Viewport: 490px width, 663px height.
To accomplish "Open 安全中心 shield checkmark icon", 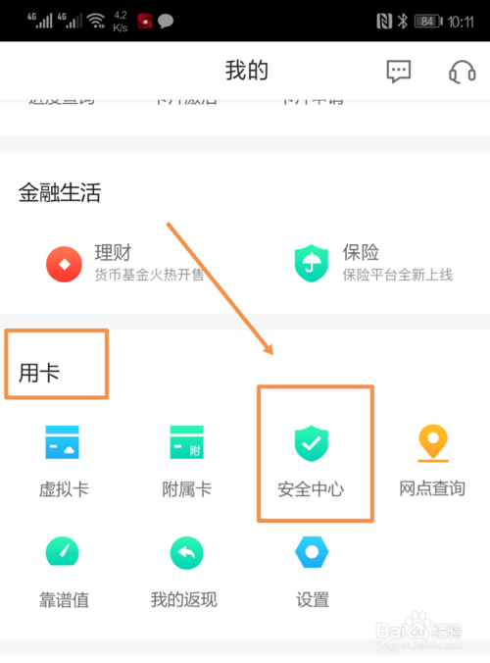I will 312,443.
